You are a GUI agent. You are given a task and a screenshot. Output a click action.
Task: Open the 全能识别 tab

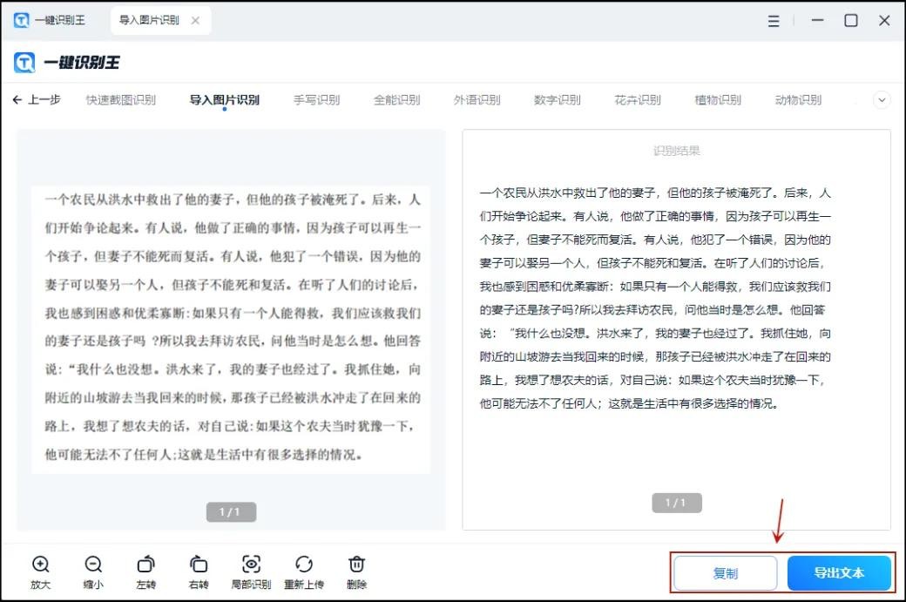click(396, 100)
